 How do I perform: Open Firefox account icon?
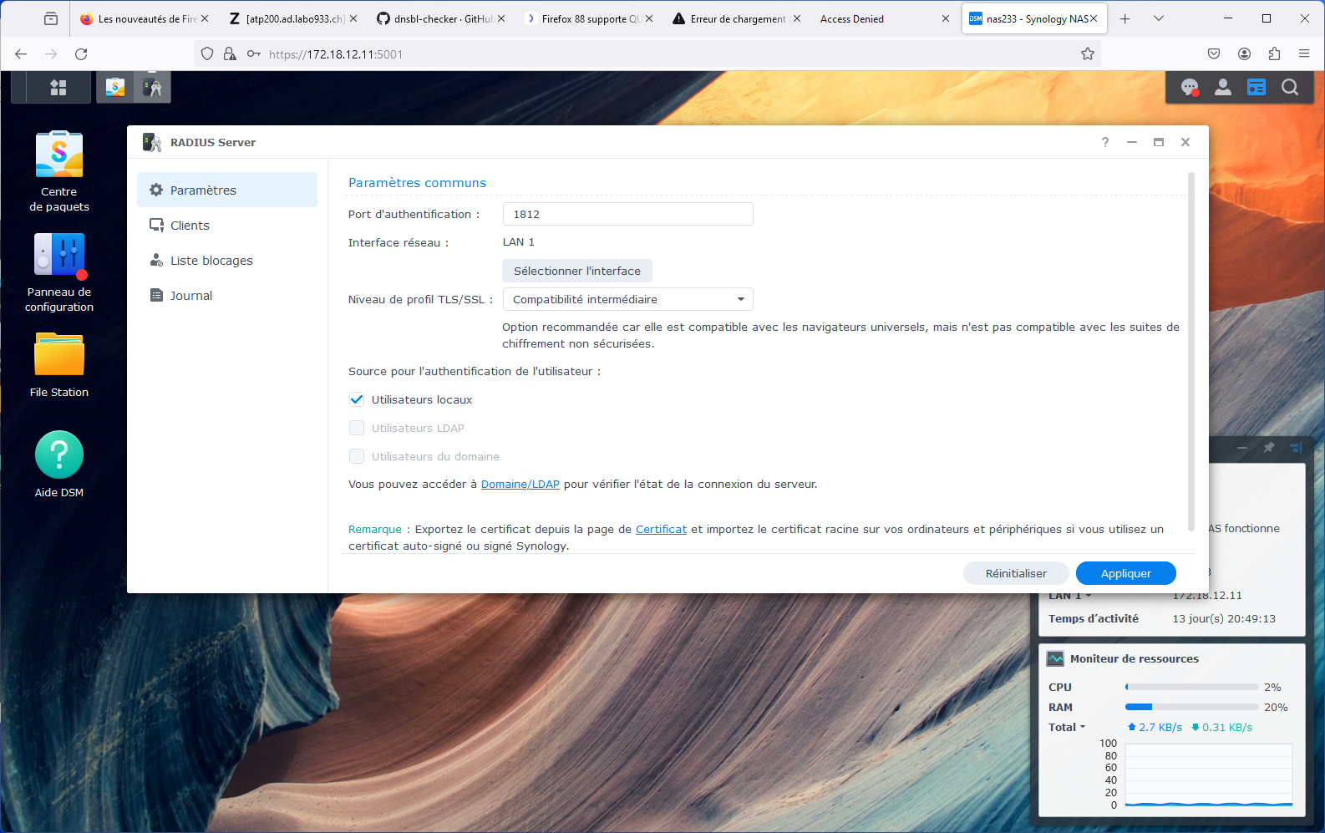click(x=1244, y=54)
